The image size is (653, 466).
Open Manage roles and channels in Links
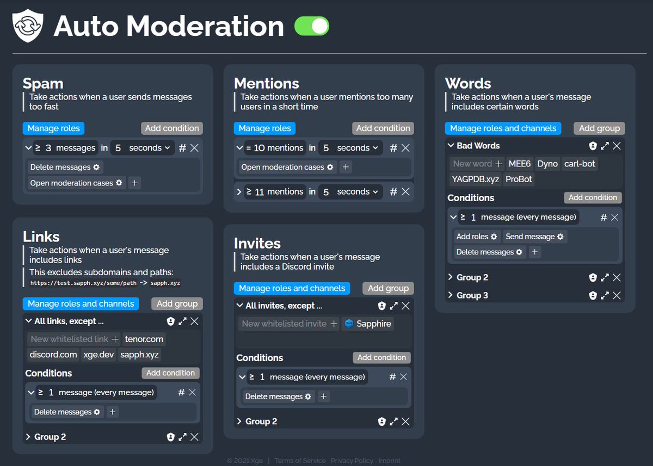coord(81,304)
